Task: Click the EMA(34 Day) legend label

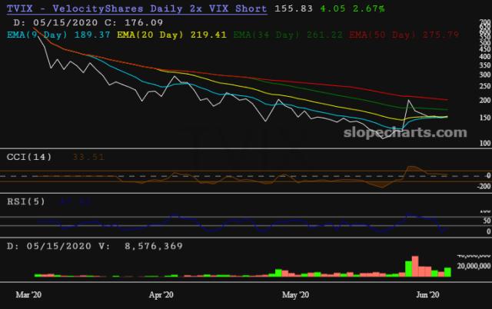Action: tap(288, 35)
